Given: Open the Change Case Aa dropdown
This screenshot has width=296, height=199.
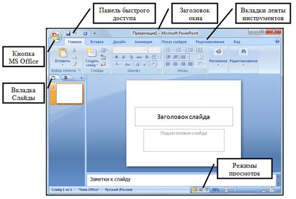Looking at the screenshot, I should (128, 64).
